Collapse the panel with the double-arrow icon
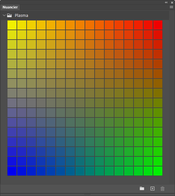 166,2
